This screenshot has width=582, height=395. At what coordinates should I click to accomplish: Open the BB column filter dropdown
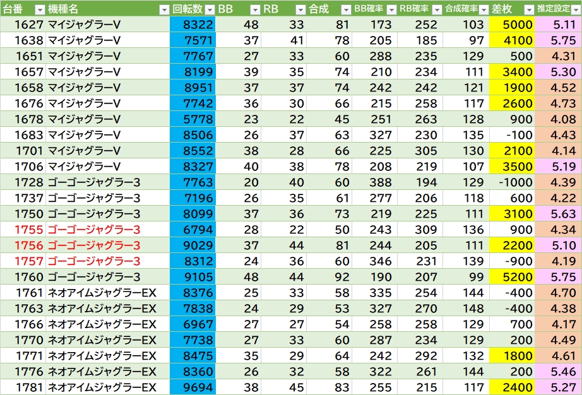(255, 9)
